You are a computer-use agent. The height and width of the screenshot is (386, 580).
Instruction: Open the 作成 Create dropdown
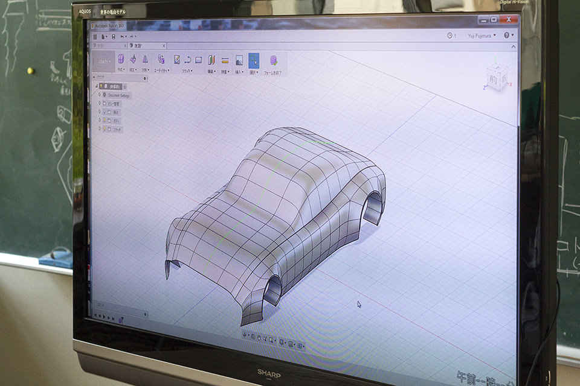coord(121,70)
